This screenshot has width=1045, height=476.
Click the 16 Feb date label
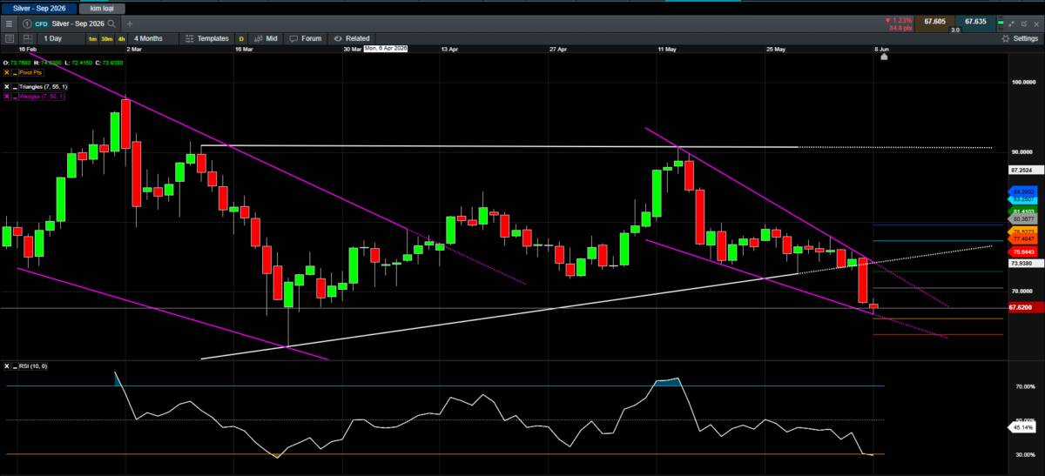pos(28,50)
